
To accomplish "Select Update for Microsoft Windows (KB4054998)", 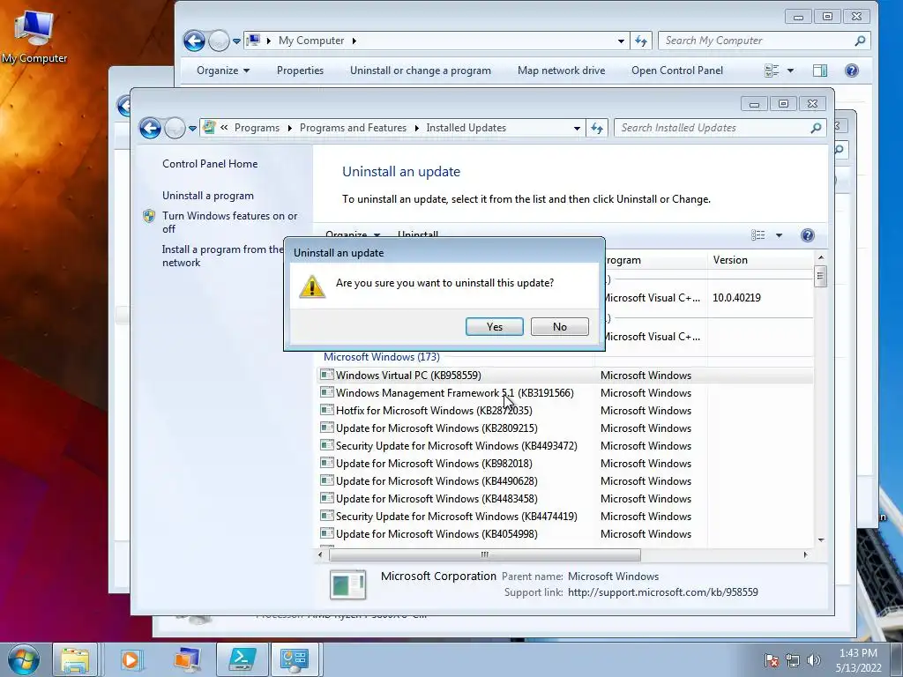I will (x=565, y=534).
